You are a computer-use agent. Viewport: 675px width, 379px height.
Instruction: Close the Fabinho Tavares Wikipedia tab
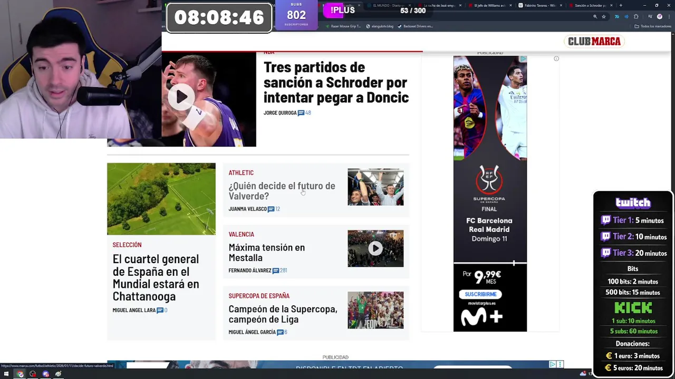pyautogui.click(x=561, y=5)
